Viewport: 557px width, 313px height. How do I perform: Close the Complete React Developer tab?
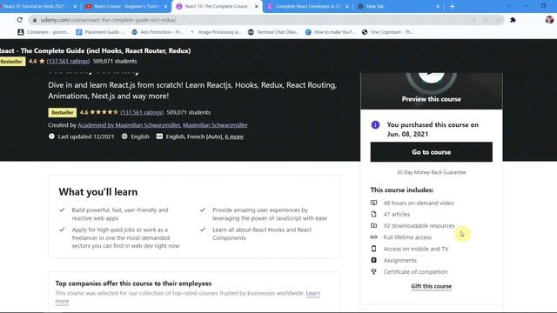347,6
